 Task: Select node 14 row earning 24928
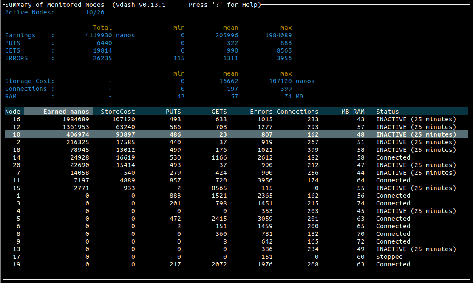[x=236, y=157]
